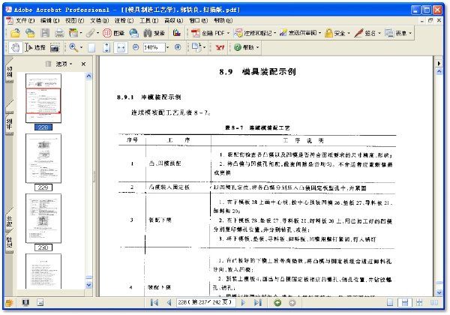Switch to Continuous Facing layout
Image resolution: width=450 pixels, height=315 pixels.
point(419,302)
